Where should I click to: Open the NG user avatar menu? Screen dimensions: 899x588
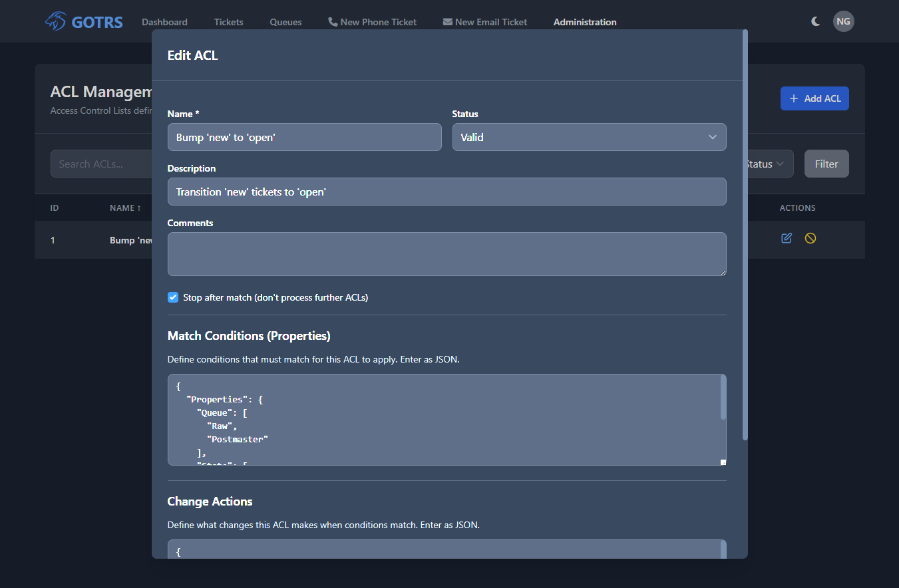coord(843,21)
